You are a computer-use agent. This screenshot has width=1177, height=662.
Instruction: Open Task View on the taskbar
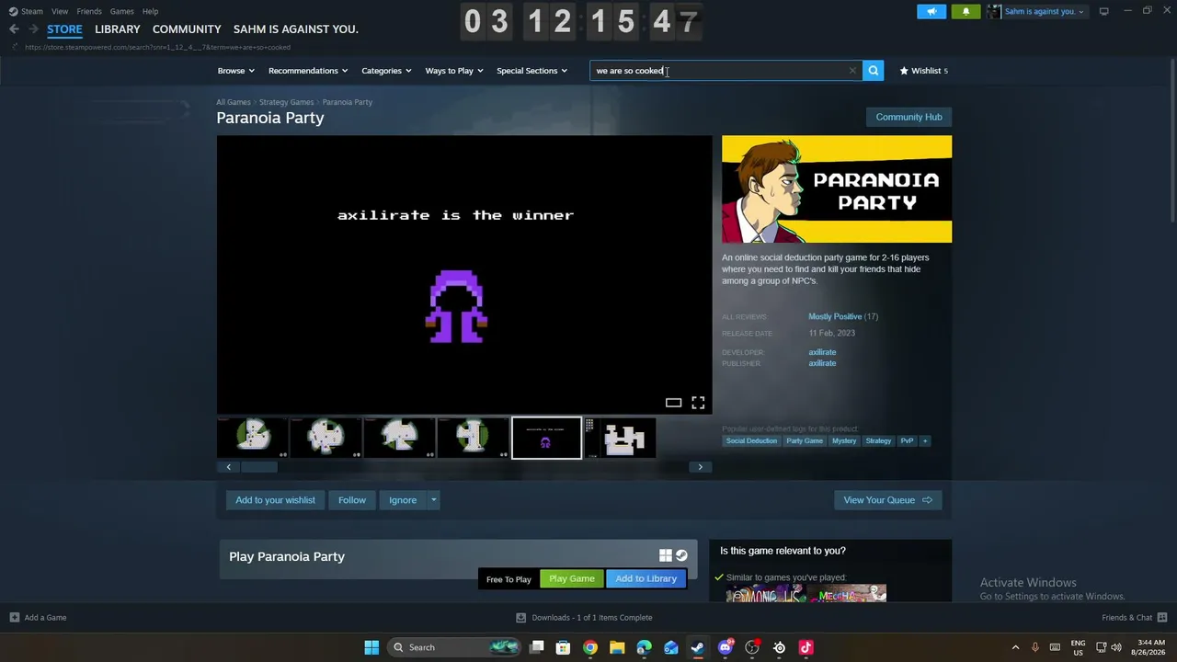[537, 647]
